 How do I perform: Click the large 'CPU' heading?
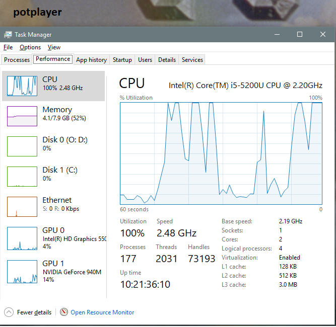coord(132,83)
